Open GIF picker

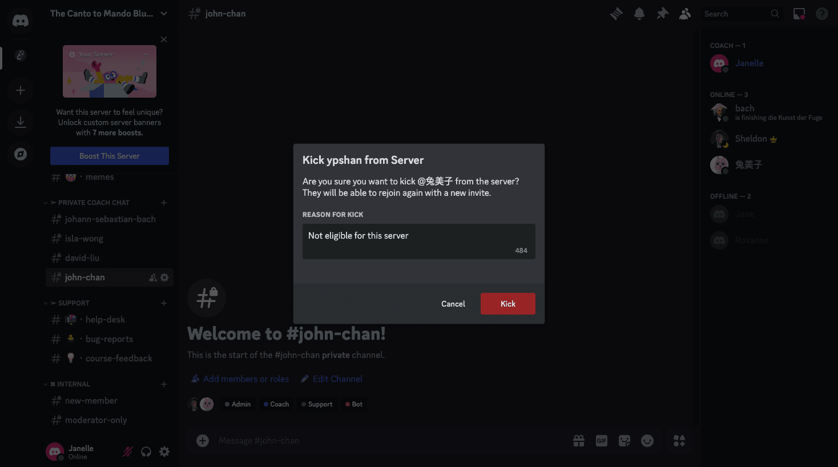pos(602,441)
